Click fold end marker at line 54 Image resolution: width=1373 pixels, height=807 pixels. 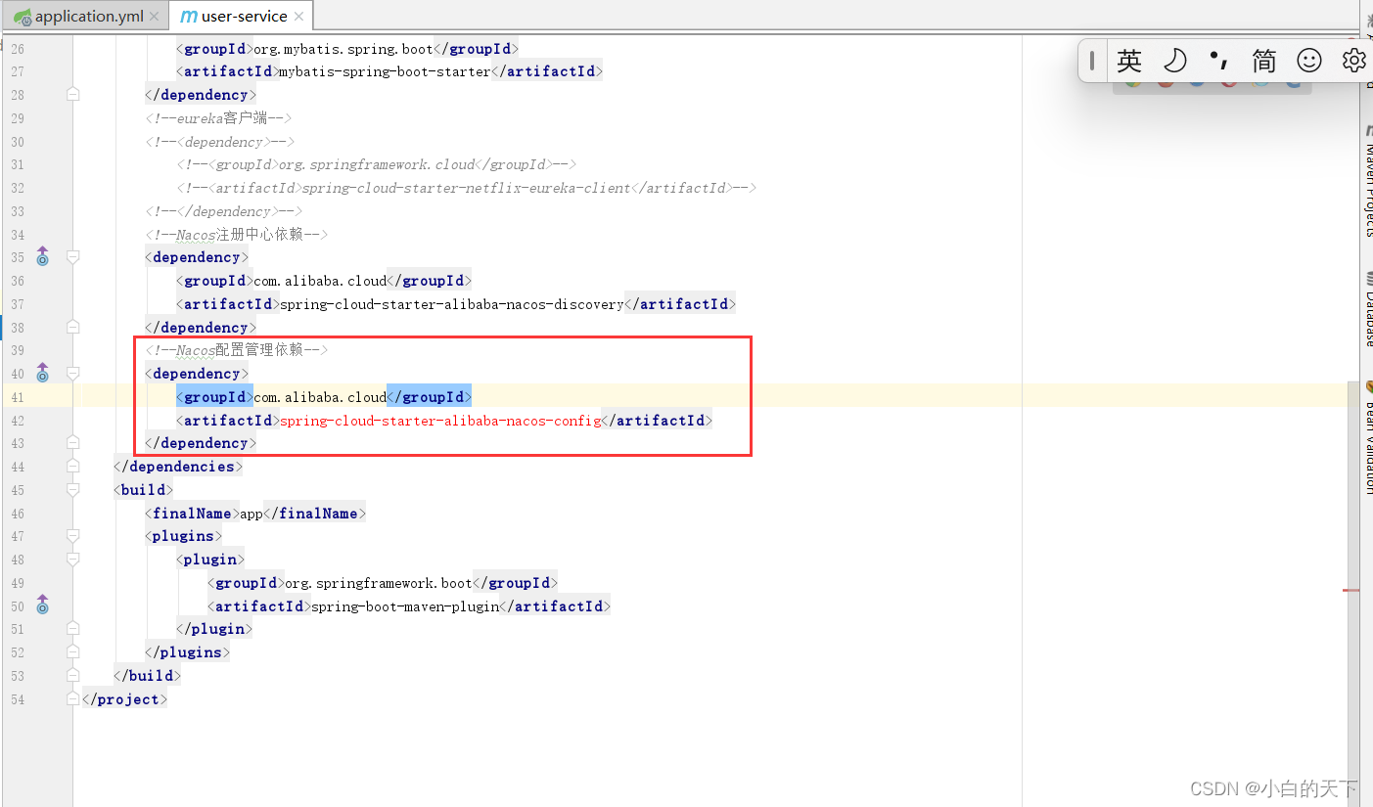[72, 699]
